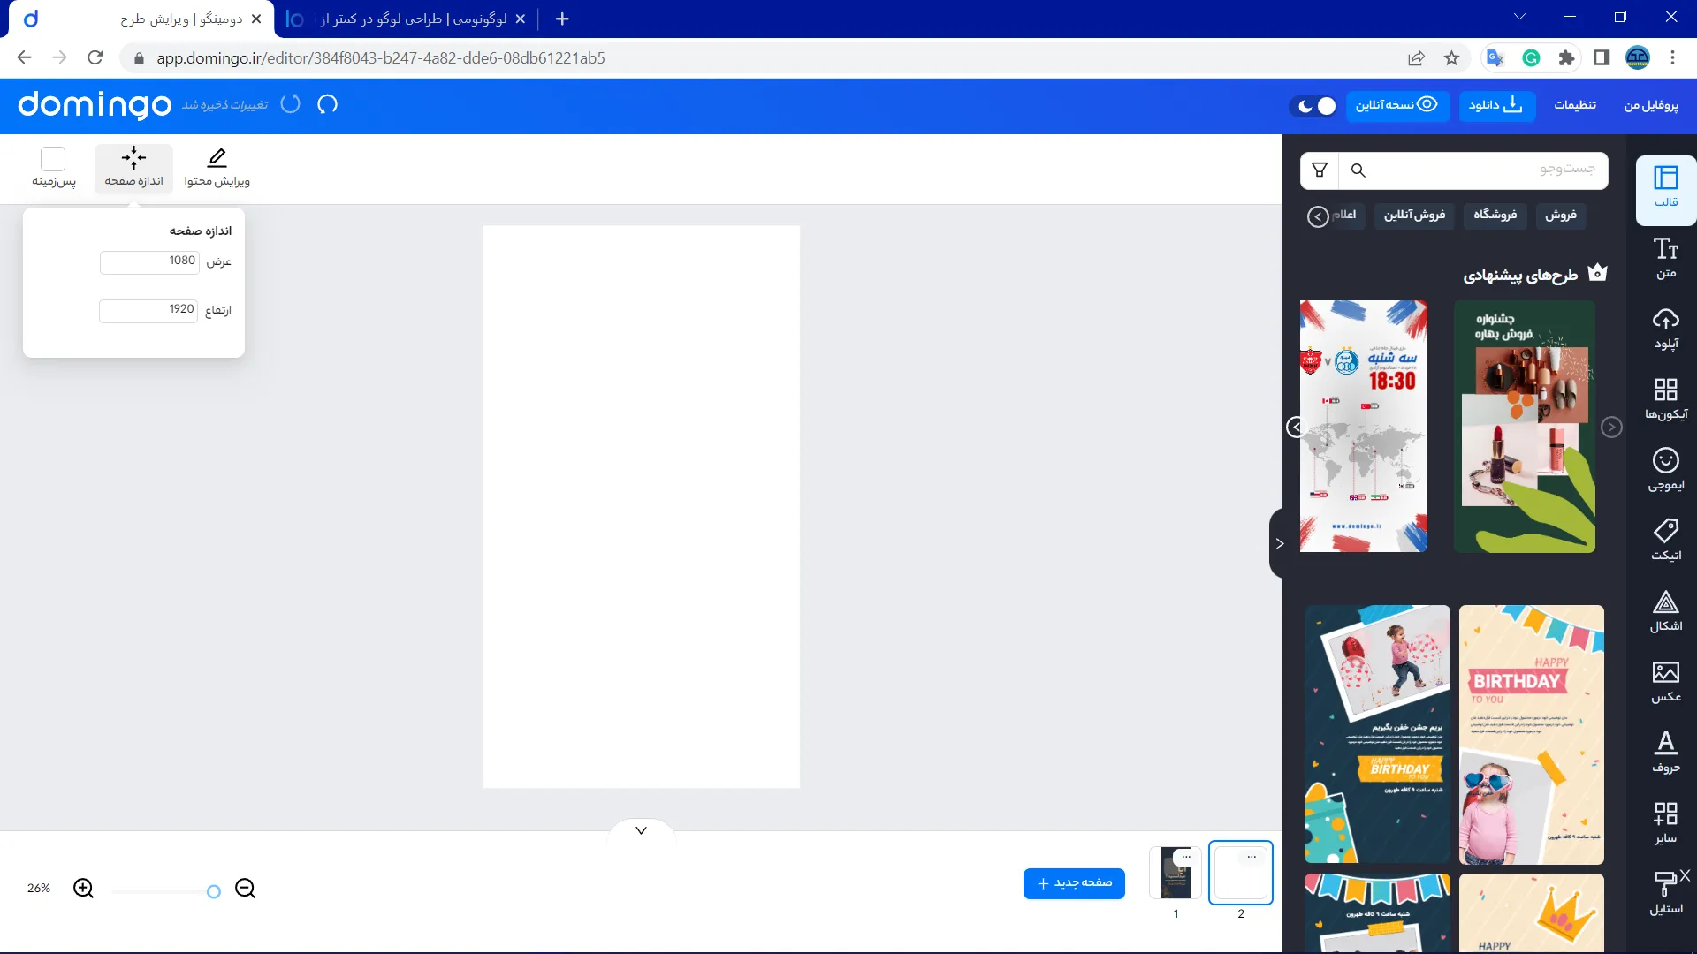Click the ارتفاع height field
Viewport: 1697px width, 954px height.
coord(148,311)
